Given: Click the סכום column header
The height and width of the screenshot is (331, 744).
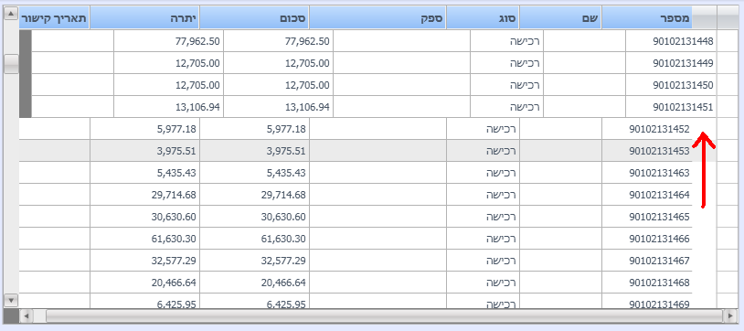Looking at the screenshot, I should click(x=254, y=18).
